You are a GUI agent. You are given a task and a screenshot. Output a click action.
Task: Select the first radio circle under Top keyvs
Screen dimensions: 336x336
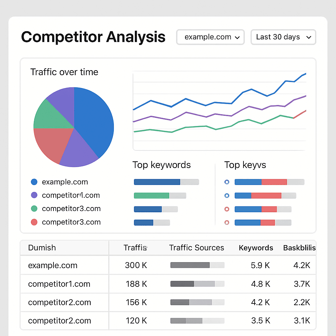pos(226,182)
